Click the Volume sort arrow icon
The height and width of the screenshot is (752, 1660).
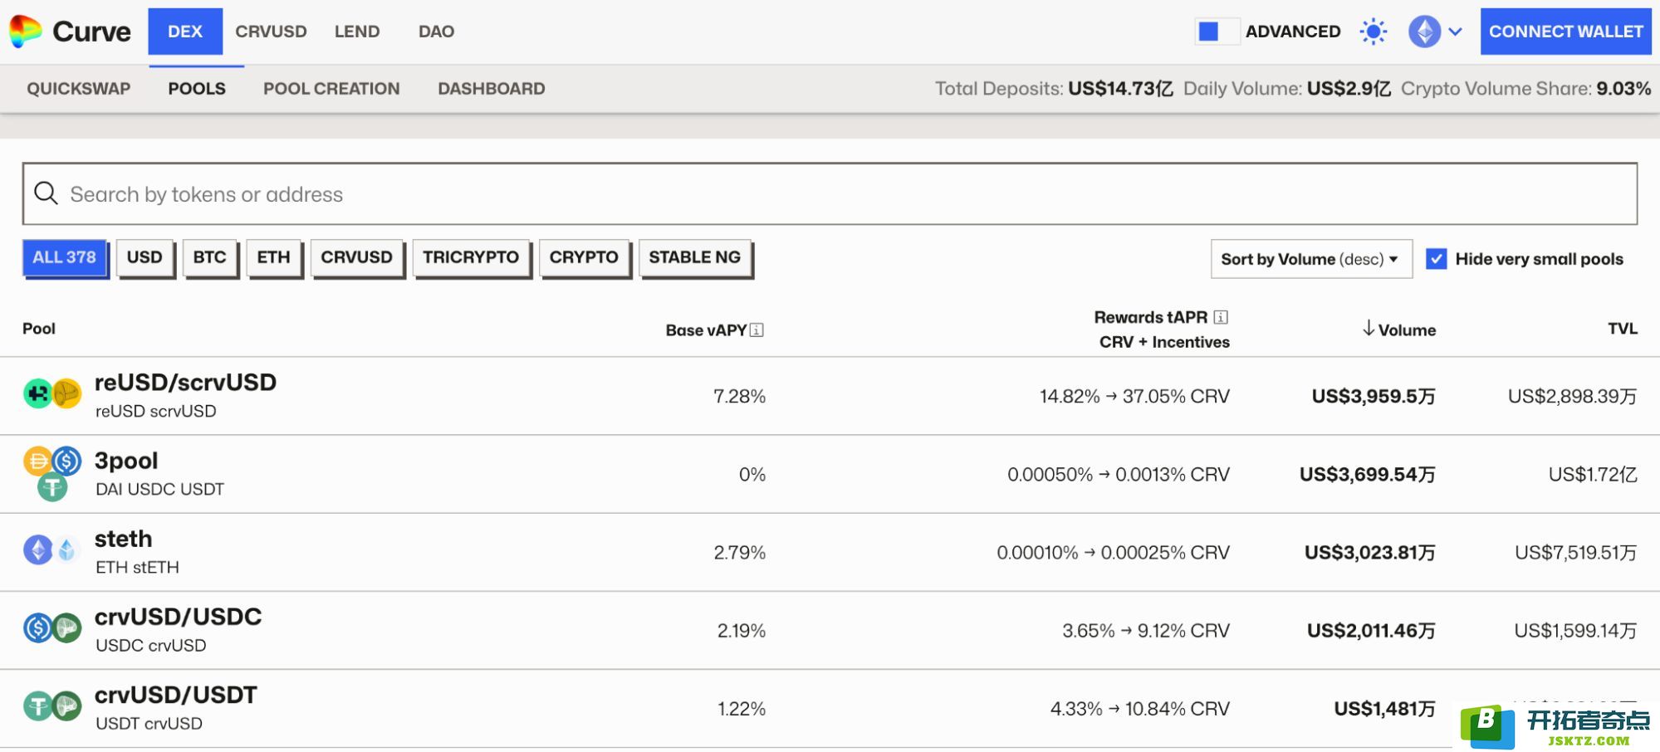(x=1368, y=329)
